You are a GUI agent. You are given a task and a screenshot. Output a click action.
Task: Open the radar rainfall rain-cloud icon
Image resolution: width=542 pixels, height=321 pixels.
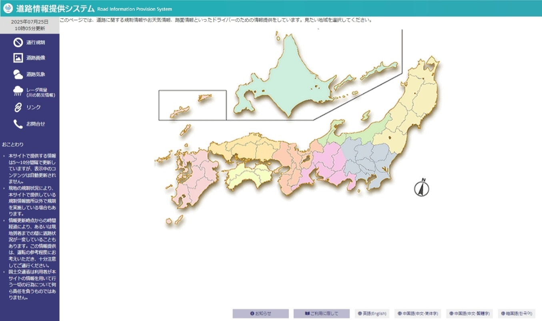point(18,92)
